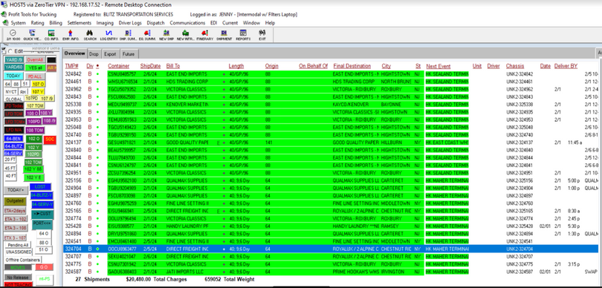Open the Communications menu
Screen dimensions: 602x288
click(187, 23)
